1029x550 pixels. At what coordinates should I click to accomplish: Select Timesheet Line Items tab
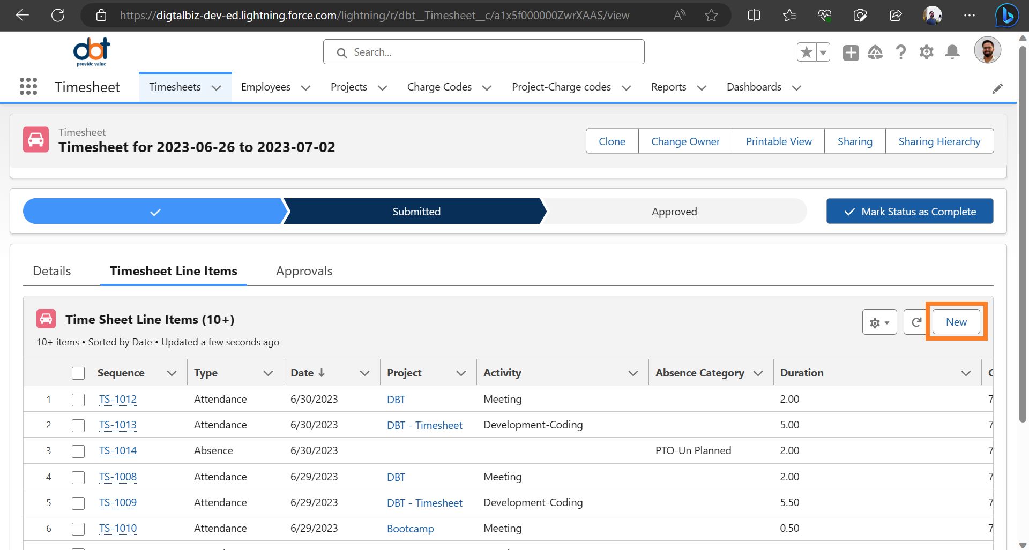point(174,271)
